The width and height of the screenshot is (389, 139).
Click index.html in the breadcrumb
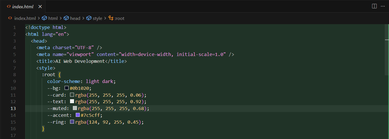(25, 18)
